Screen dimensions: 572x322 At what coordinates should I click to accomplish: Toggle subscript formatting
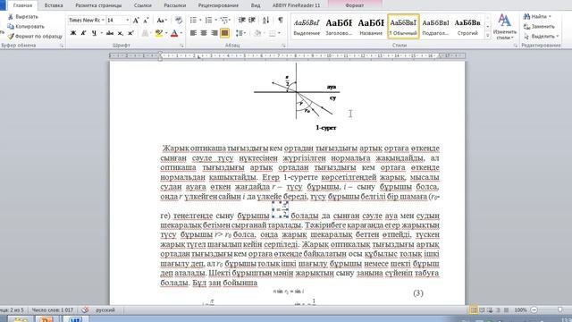click(x=121, y=33)
